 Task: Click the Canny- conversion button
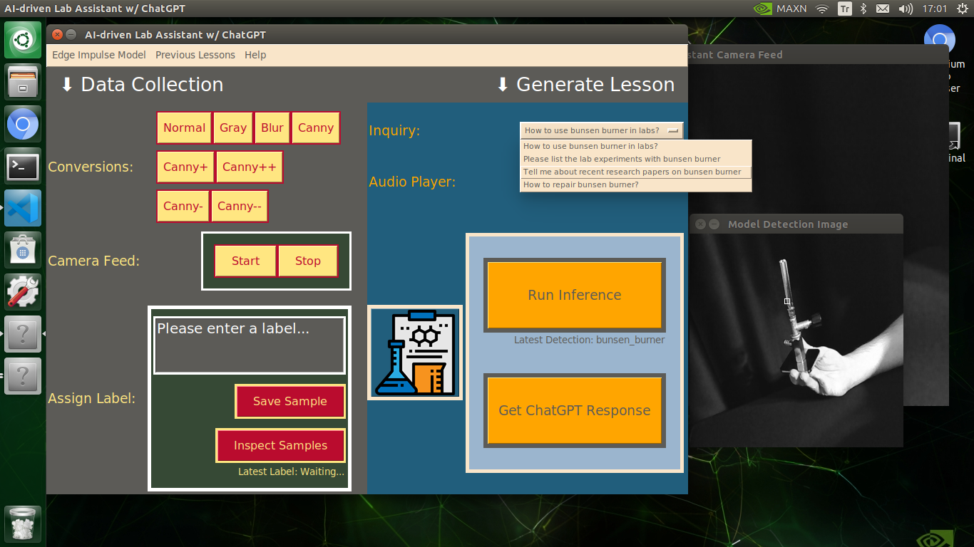pyautogui.click(x=183, y=206)
